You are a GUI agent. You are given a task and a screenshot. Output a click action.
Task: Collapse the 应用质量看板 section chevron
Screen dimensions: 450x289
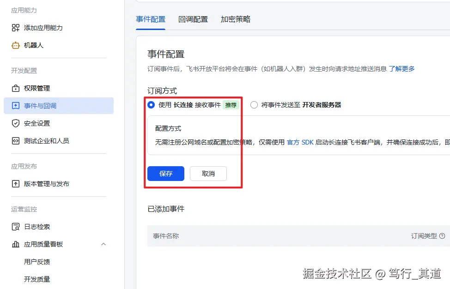tap(103, 244)
